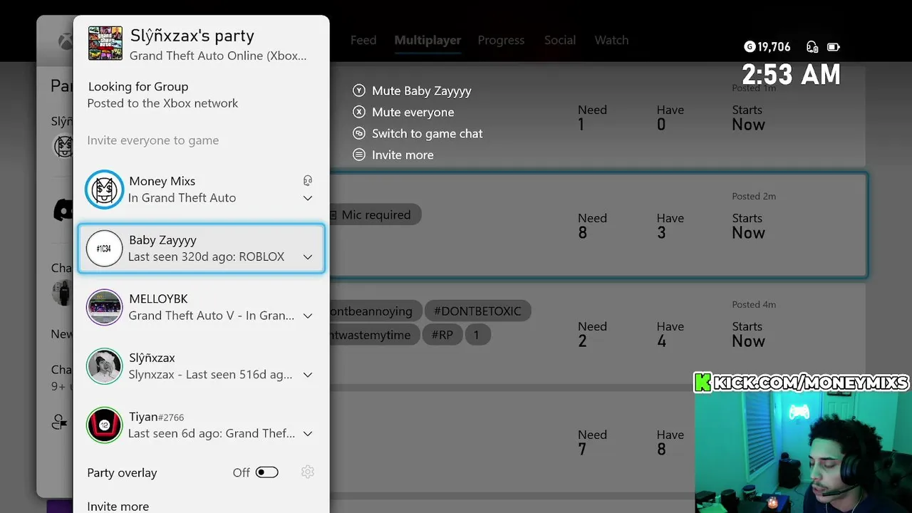Viewport: 912px width, 513px height.
Task: Click the #RP tag
Action: tap(442, 334)
